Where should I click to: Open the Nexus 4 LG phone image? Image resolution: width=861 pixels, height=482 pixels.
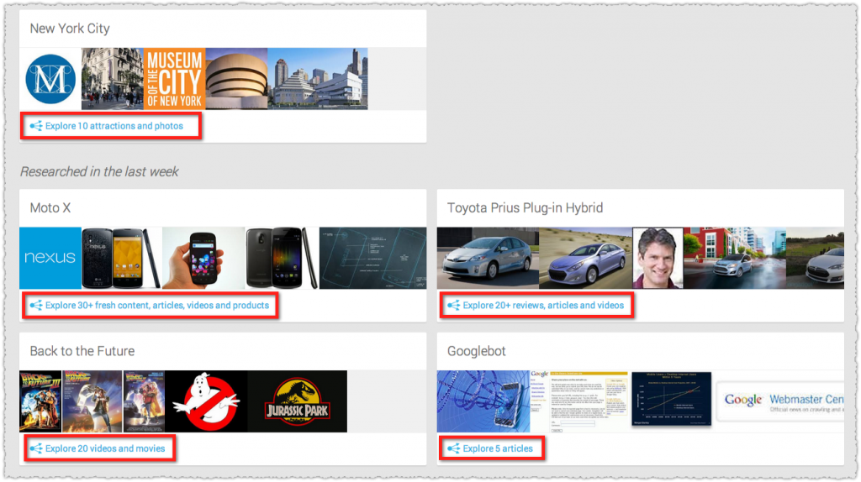pos(122,259)
